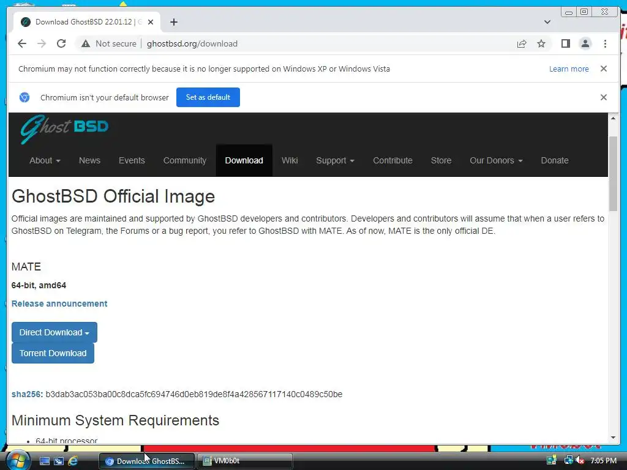
Task: Select the Download nav item
Action: coord(244,160)
